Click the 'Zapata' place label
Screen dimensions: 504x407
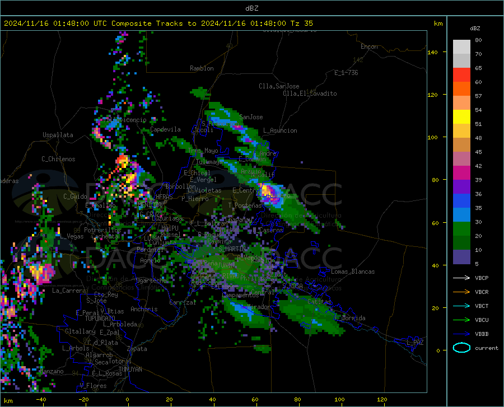[x=137, y=349]
